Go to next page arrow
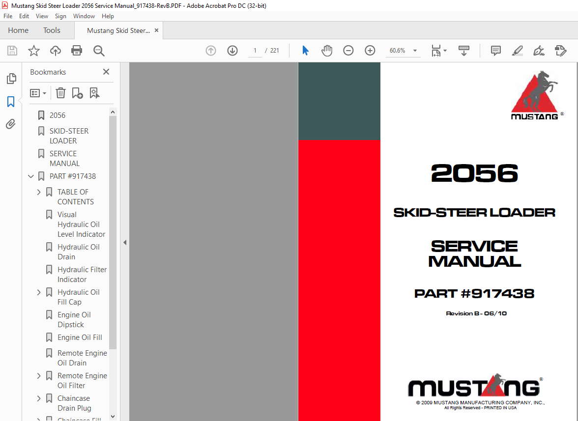The height and width of the screenshot is (421, 578). pos(232,51)
